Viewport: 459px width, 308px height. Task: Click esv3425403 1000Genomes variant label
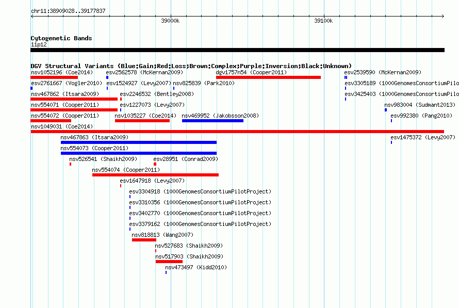click(402, 94)
